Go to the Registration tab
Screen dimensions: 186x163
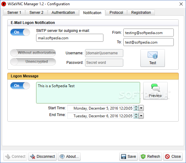[x=141, y=13]
